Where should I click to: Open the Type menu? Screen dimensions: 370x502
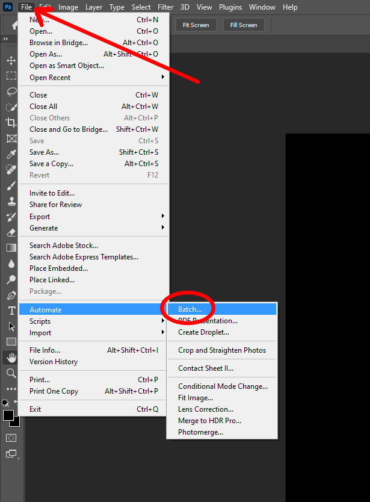pyautogui.click(x=117, y=7)
